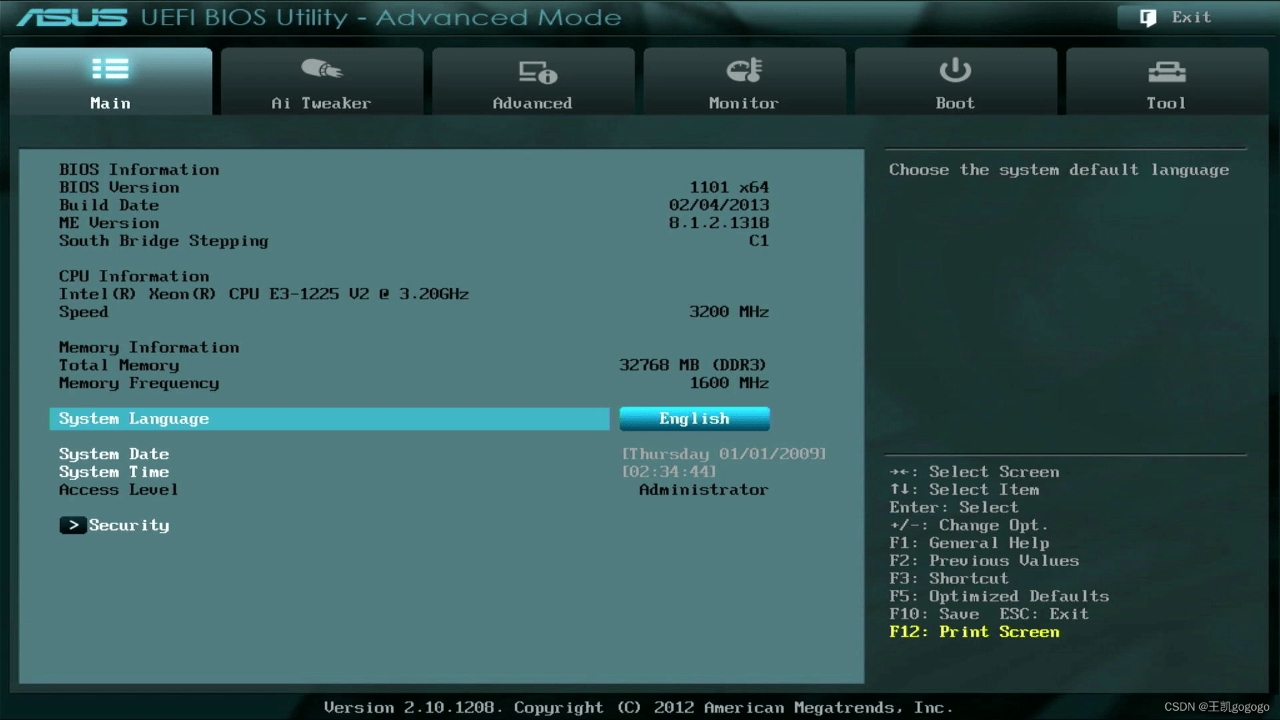The height and width of the screenshot is (720, 1280).
Task: Click the Exit door icon
Action: point(1147,18)
